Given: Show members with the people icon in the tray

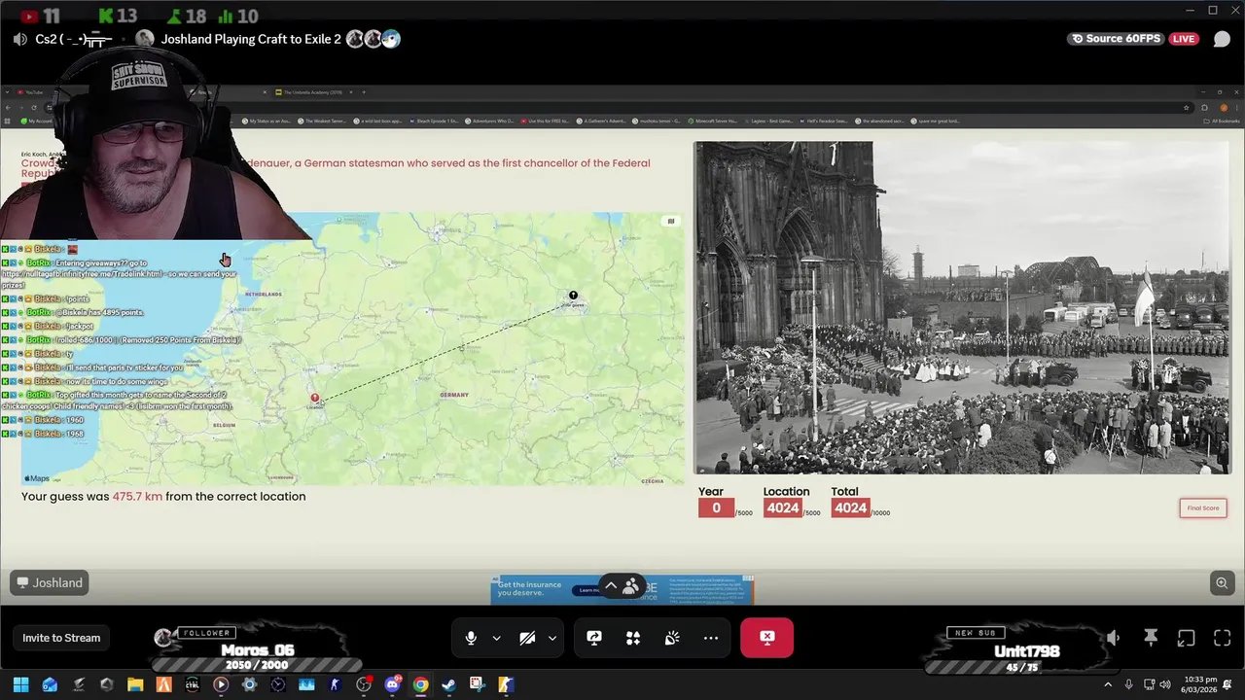Looking at the screenshot, I should click(x=630, y=586).
